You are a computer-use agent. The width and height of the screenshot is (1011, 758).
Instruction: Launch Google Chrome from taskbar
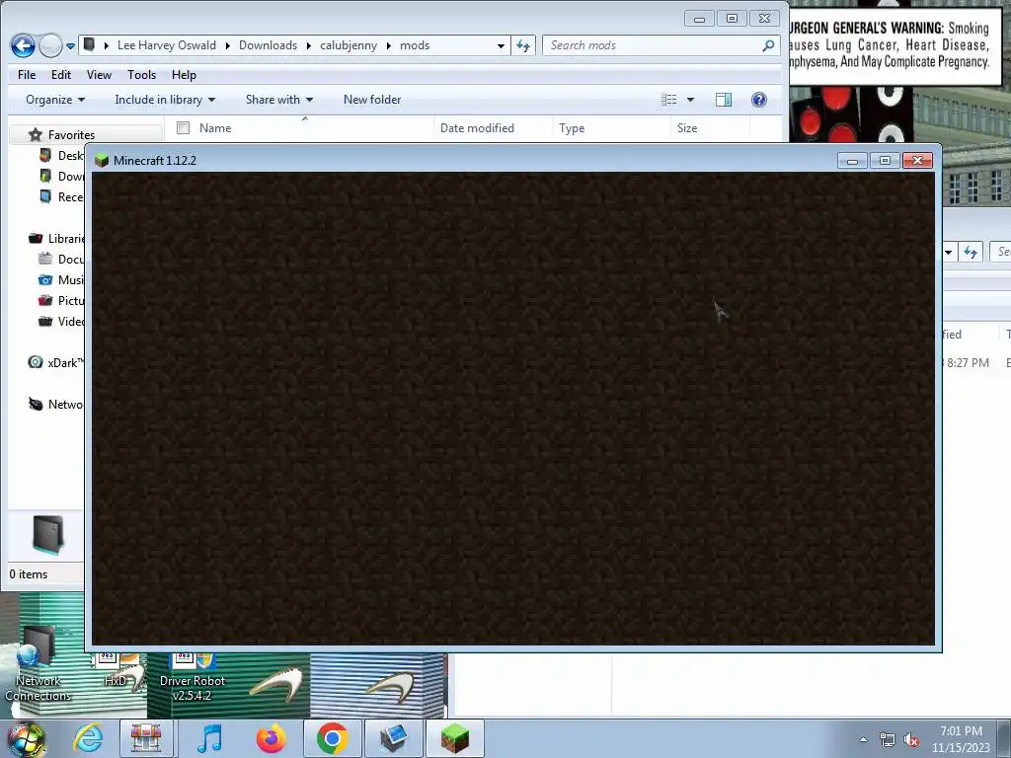pos(332,738)
